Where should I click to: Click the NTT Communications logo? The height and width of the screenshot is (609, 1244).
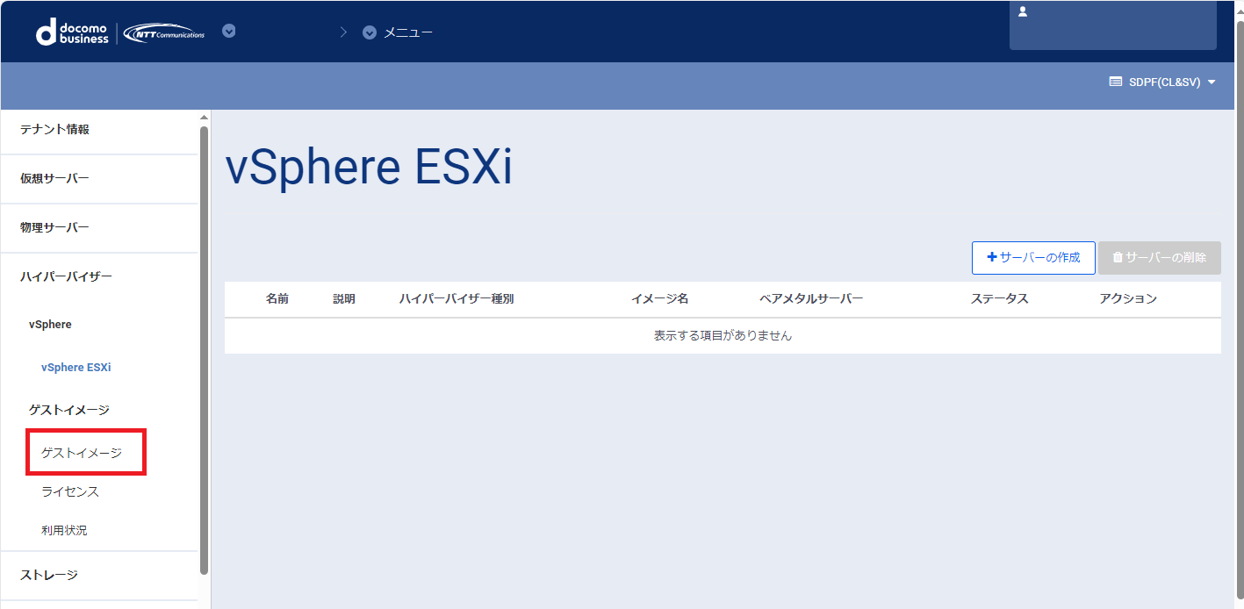click(164, 32)
